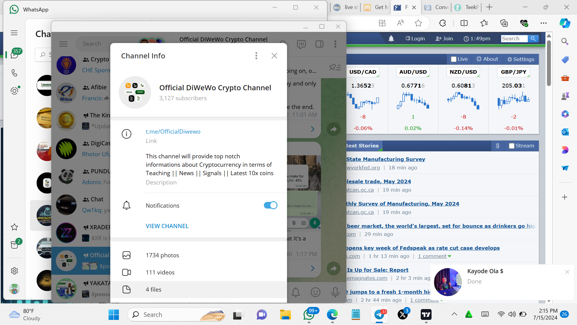
Task: Expand the 1 comment dropdown arrow
Action: [x=450, y=256]
